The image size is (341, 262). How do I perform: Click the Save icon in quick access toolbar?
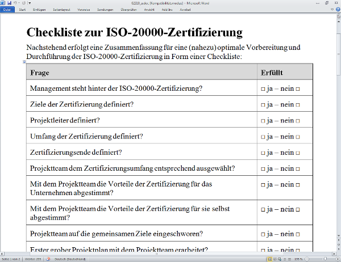pyautogui.click(x=9, y=3)
